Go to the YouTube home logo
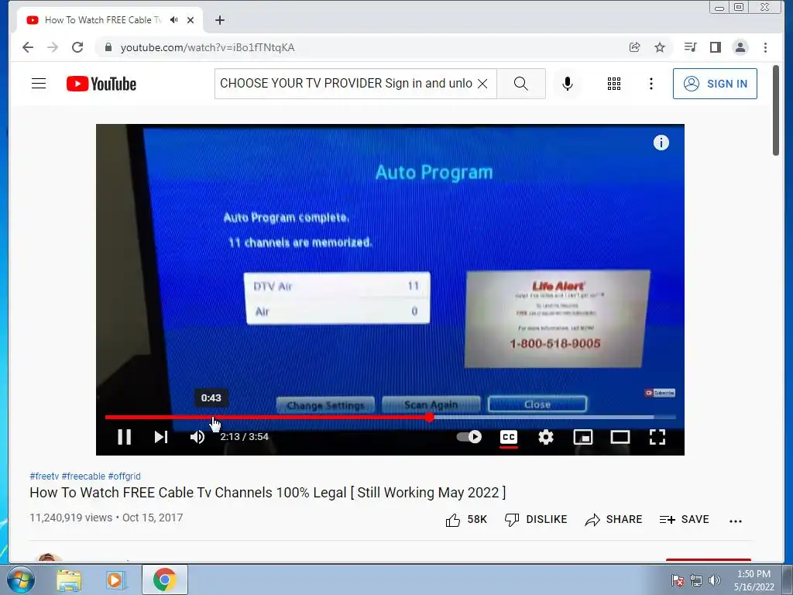 pos(101,84)
